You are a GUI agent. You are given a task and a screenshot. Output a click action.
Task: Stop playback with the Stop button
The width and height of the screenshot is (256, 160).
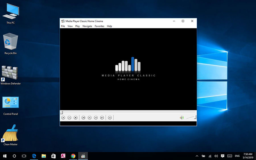[76, 118]
